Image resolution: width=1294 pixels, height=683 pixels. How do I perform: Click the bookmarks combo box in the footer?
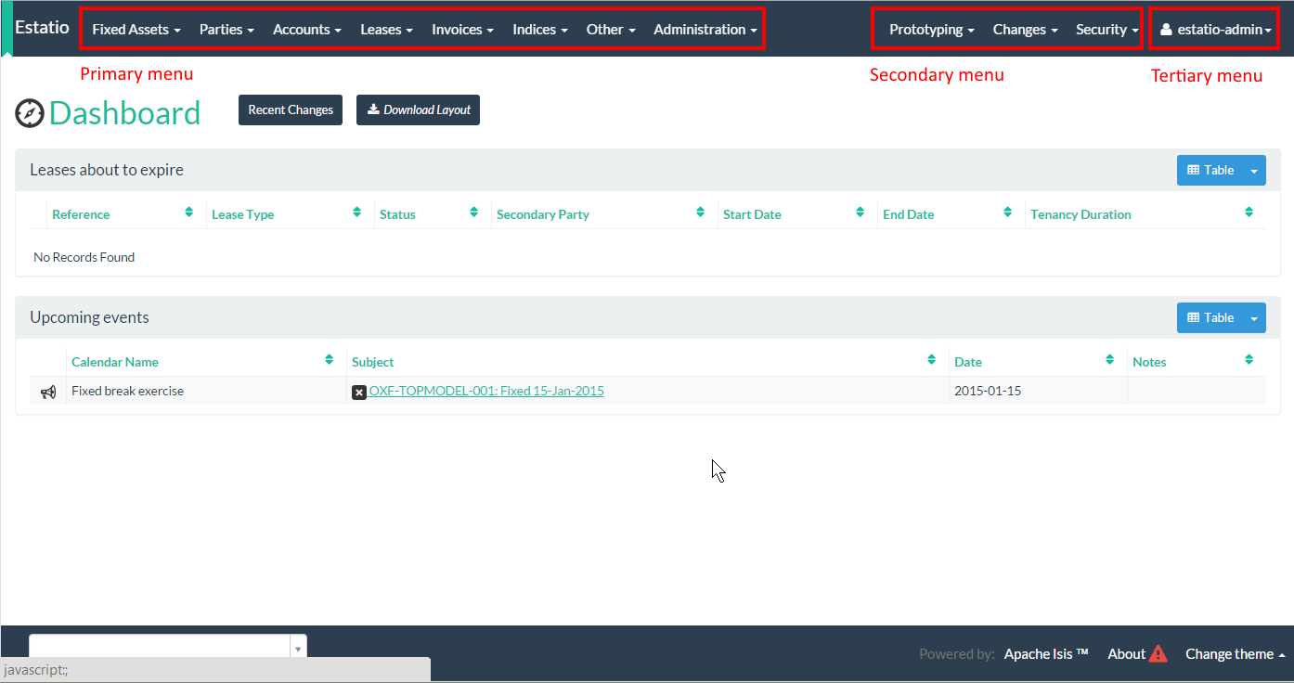[160, 647]
